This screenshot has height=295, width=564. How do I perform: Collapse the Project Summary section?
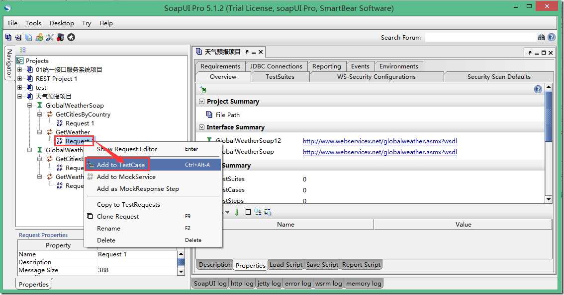click(x=202, y=102)
